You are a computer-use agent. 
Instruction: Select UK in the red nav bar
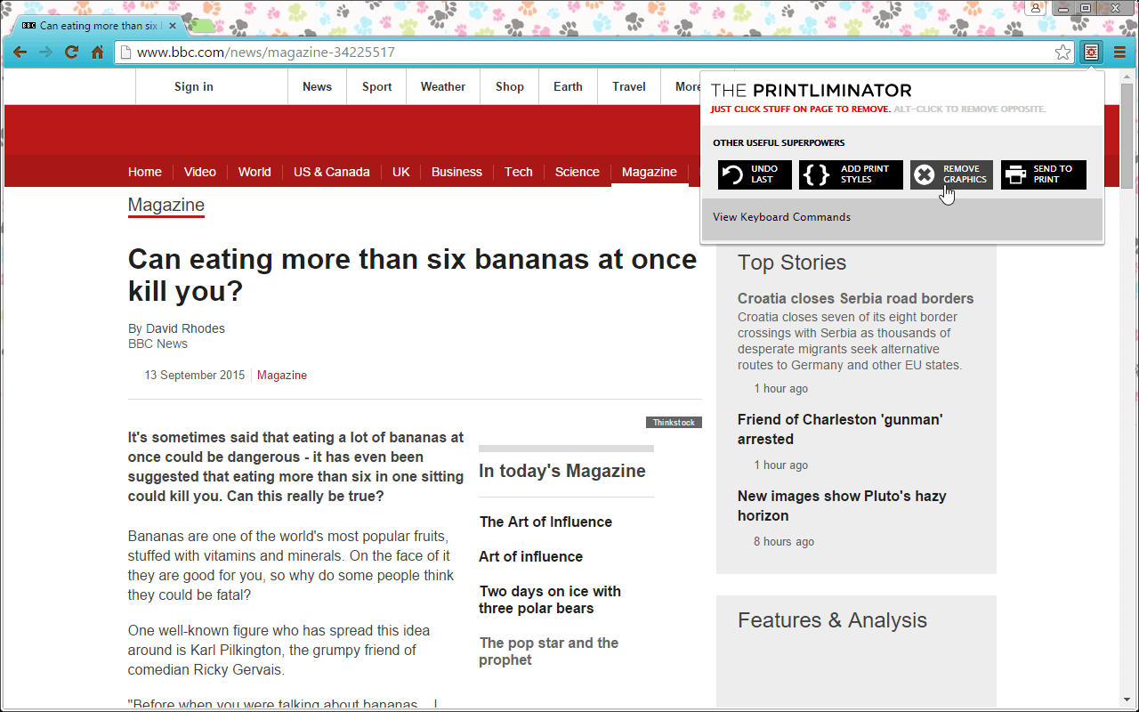[x=401, y=172]
